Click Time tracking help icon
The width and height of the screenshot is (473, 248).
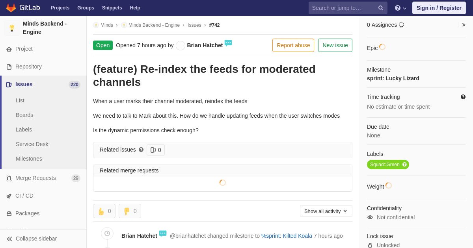pyautogui.click(x=463, y=97)
